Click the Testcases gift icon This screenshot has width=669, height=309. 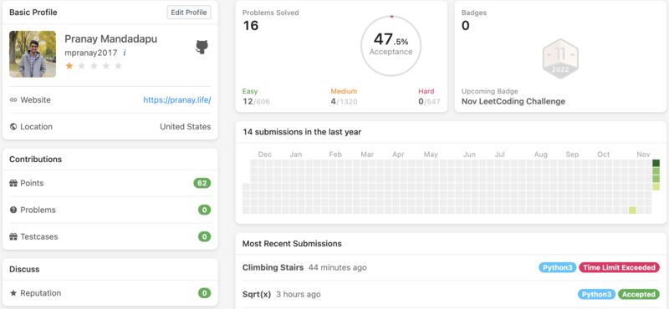13,236
